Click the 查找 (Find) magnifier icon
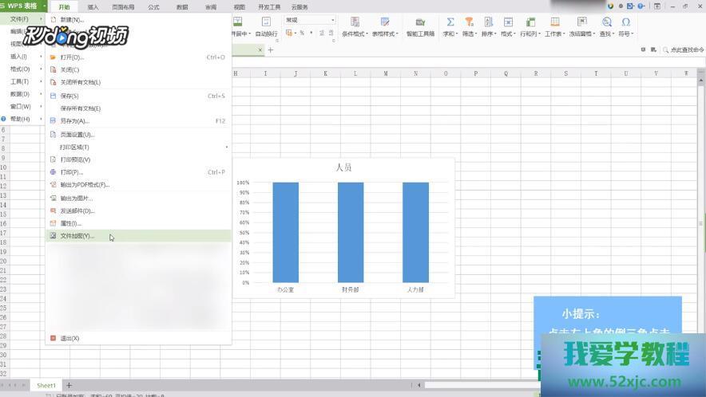The height and width of the screenshot is (397, 706). point(606,22)
